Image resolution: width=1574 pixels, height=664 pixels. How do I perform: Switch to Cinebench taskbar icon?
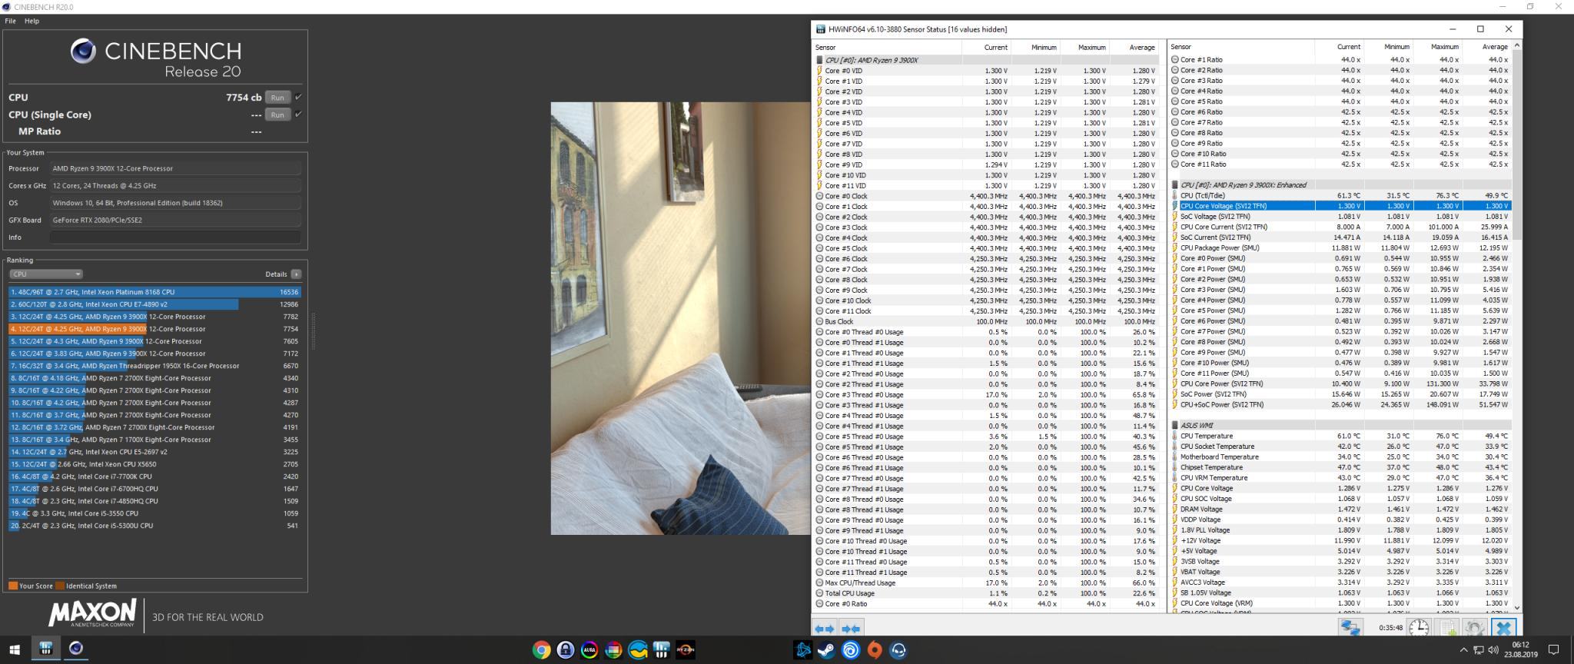pos(76,649)
